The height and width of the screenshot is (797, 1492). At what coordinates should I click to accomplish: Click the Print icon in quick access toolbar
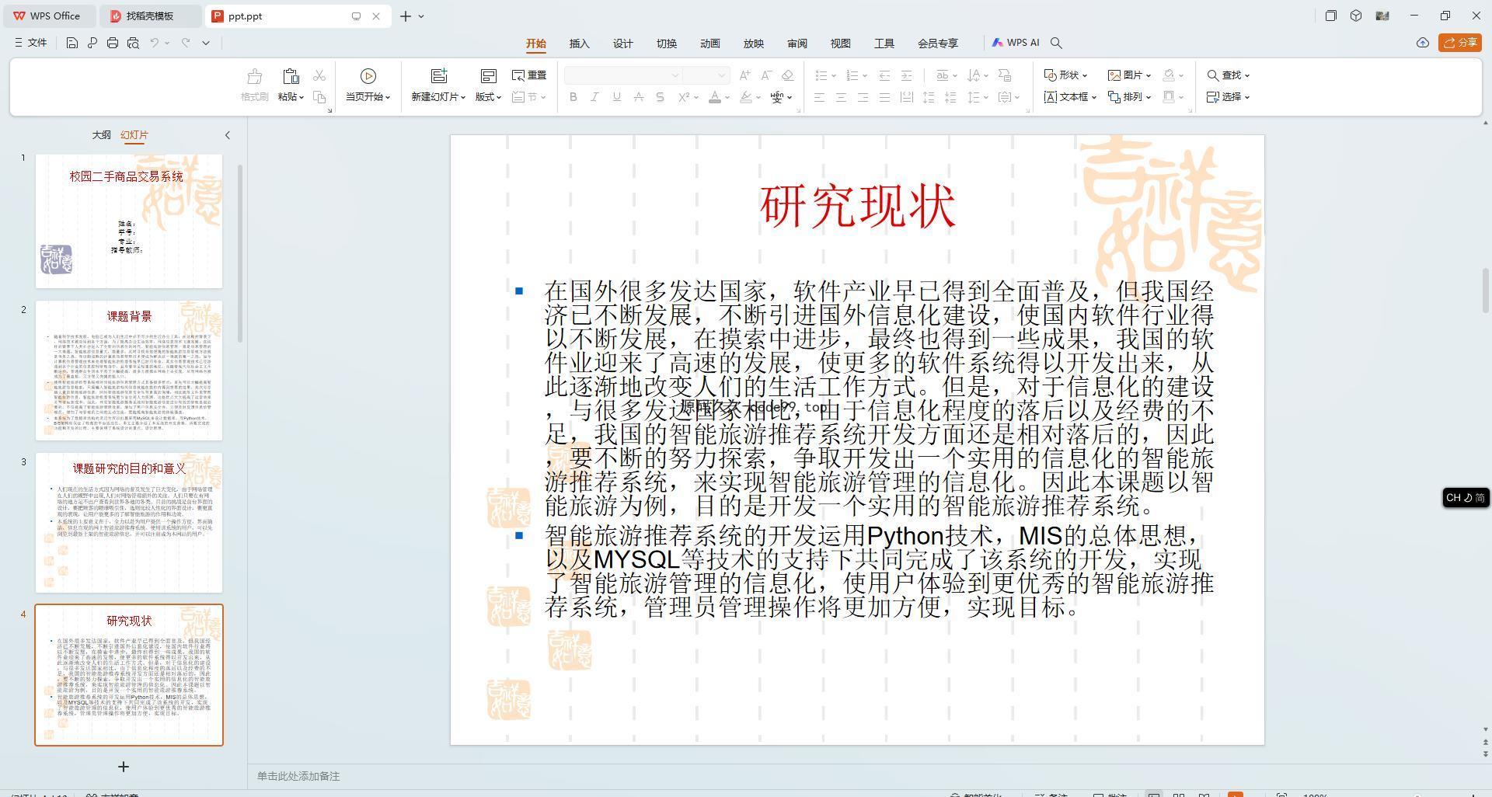pos(113,43)
